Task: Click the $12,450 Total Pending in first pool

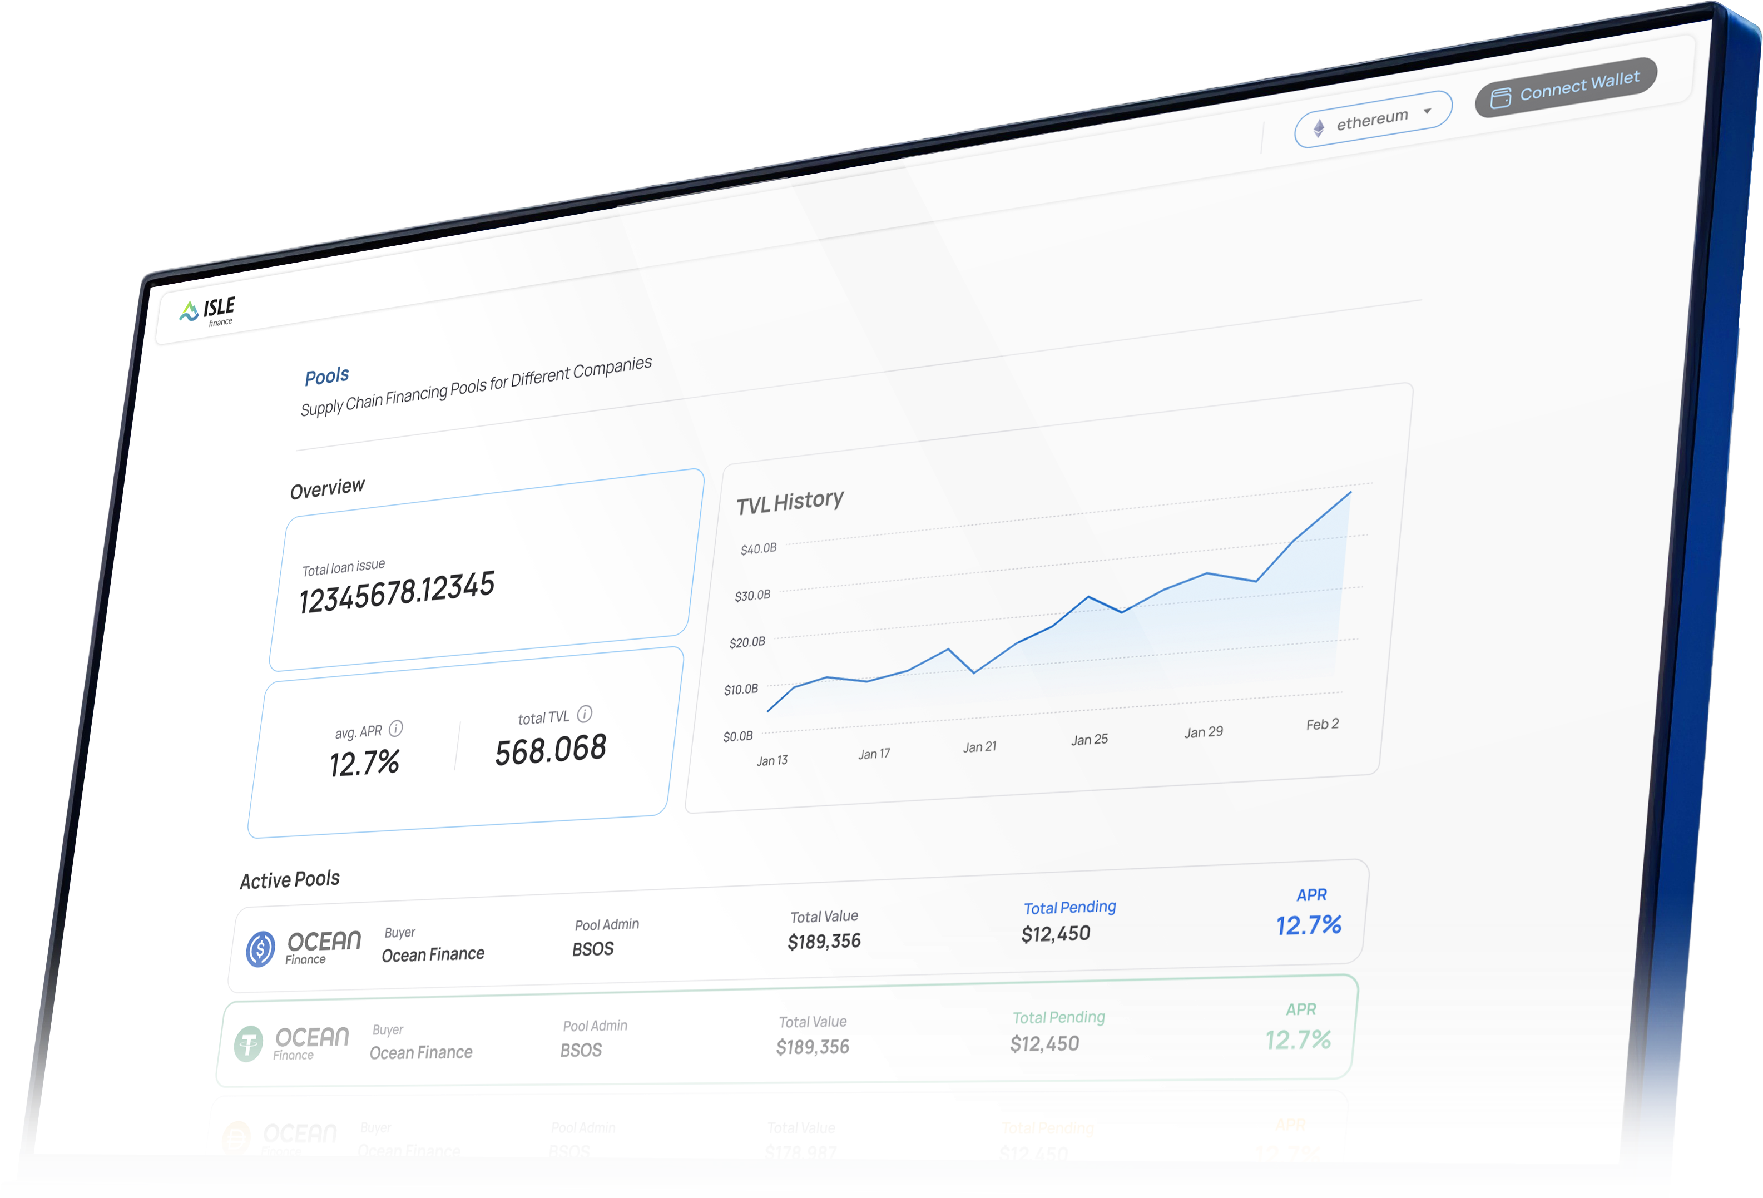Action: (1055, 934)
